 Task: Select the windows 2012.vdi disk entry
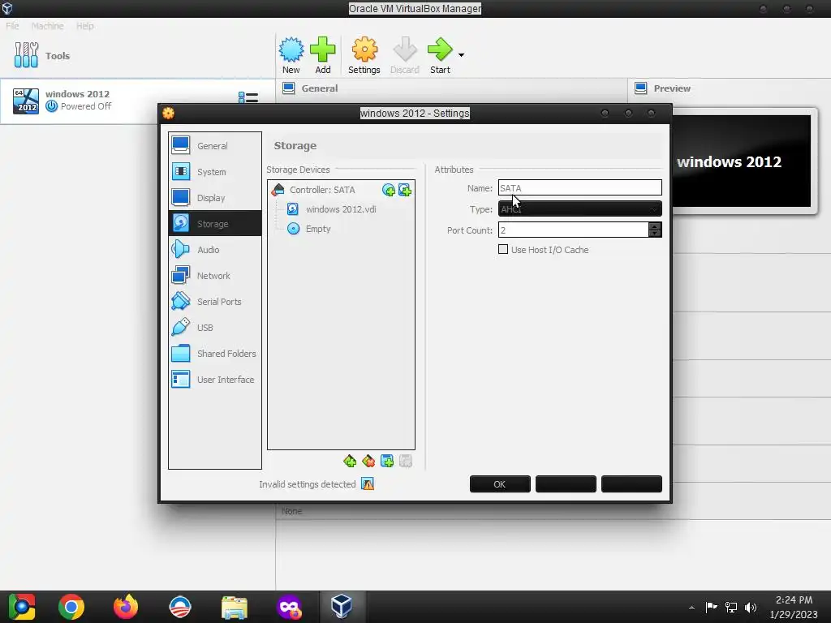point(341,209)
